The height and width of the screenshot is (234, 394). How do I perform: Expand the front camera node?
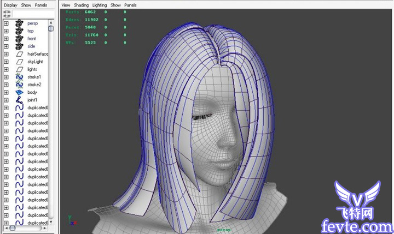[x=6, y=39]
